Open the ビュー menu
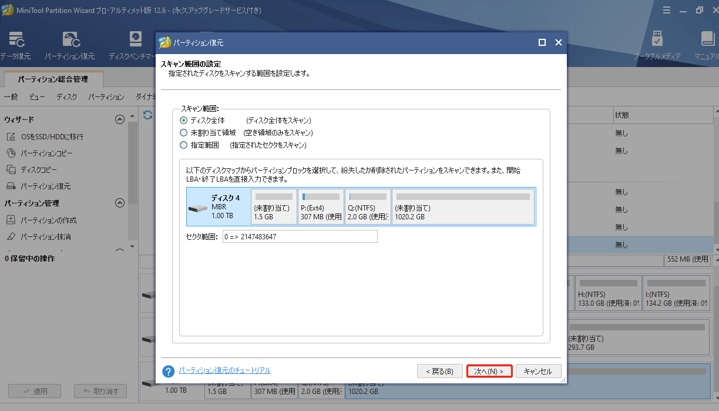The height and width of the screenshot is (411, 719). pos(37,97)
